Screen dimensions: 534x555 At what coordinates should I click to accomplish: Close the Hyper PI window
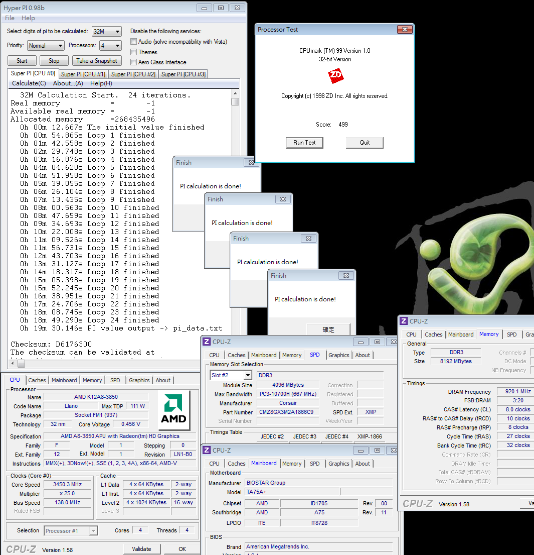(x=238, y=8)
